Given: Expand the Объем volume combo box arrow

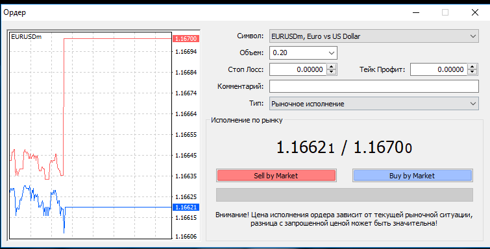Looking at the screenshot, I should click(x=331, y=53).
